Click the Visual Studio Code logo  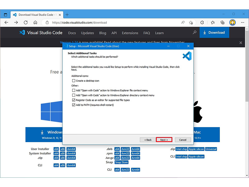point(41,33)
